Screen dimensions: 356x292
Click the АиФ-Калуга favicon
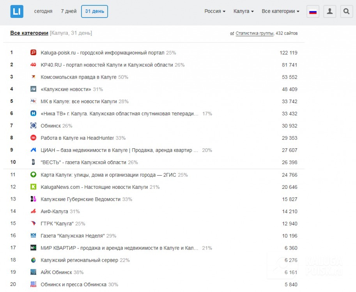pos(34,211)
